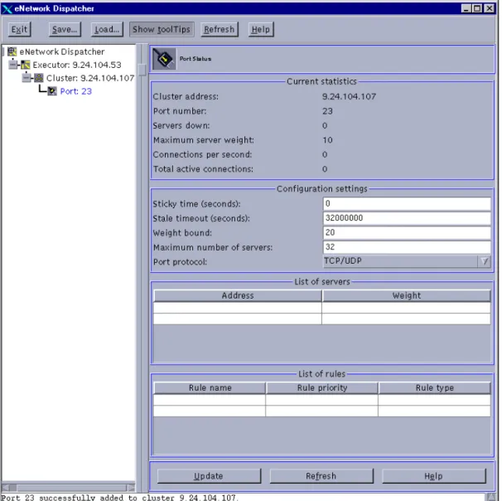Click the Port 23 node icon
The height and width of the screenshot is (501, 502).
pos(52,91)
